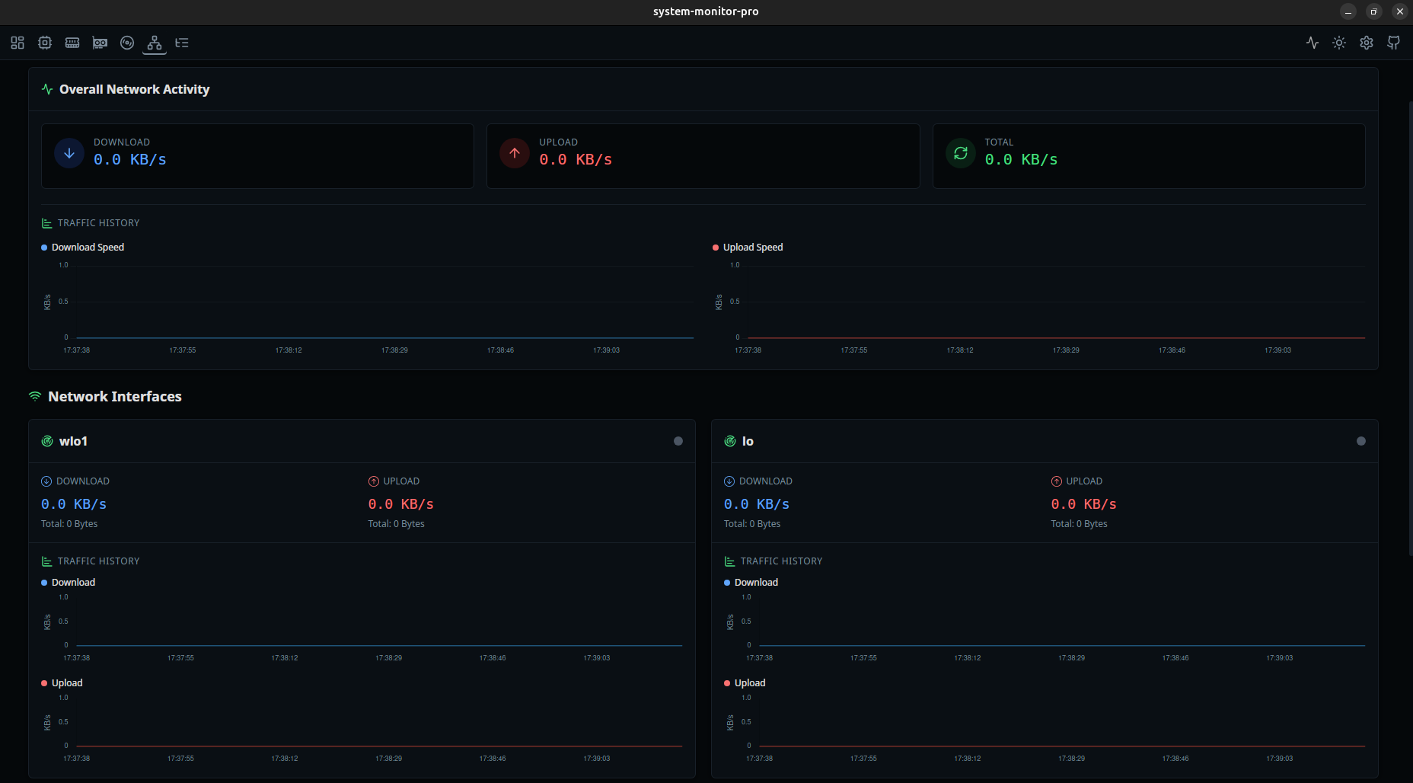Toggle the wlo1 interface status indicator
Image resolution: width=1413 pixels, height=783 pixels.
click(x=678, y=440)
